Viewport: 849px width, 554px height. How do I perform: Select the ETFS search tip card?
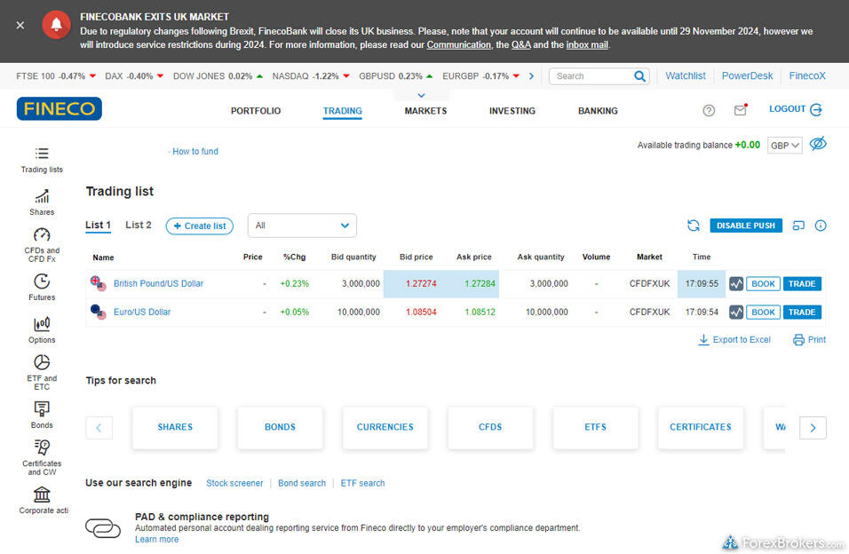click(x=595, y=427)
